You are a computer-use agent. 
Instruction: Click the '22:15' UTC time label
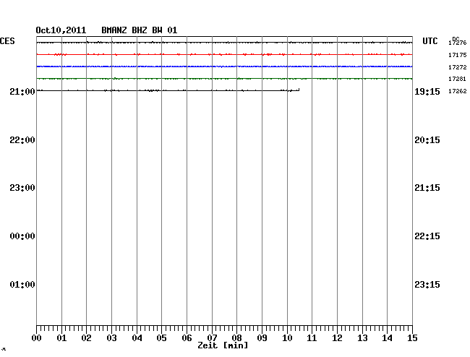click(427, 236)
